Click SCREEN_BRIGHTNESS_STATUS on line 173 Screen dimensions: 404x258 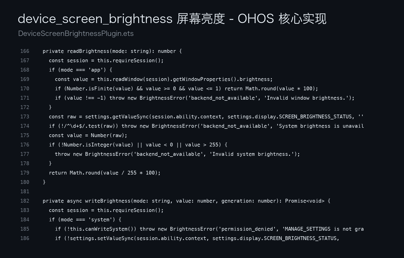[x=315, y=117]
